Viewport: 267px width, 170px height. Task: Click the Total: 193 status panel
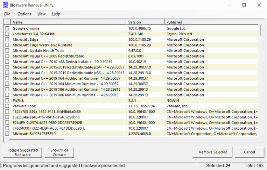point(249,166)
